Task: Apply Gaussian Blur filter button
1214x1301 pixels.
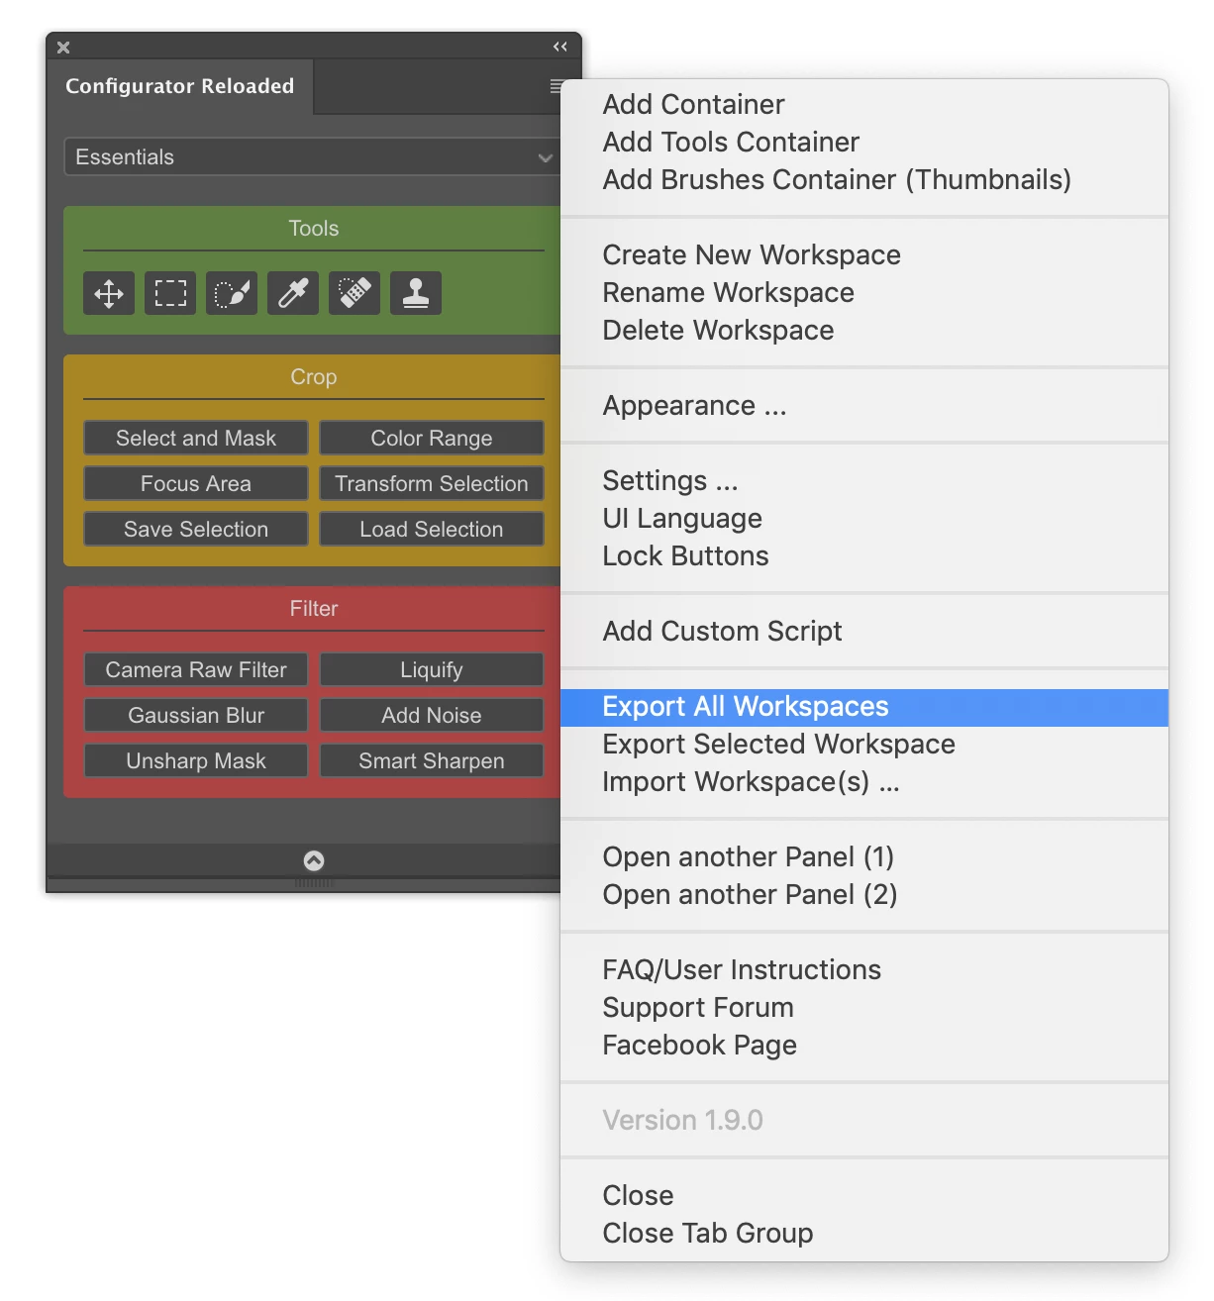Action: (196, 715)
